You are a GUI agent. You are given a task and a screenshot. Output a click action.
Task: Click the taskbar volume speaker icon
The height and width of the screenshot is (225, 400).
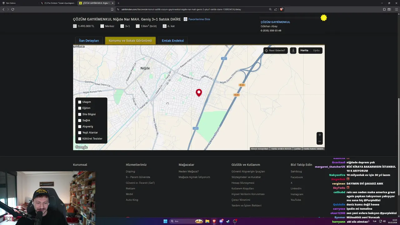pos(384,221)
